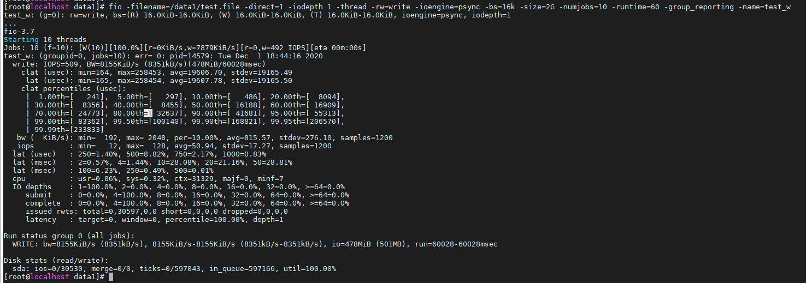Click the cursor block at the last prompt
The image size is (806, 283).
point(111,277)
